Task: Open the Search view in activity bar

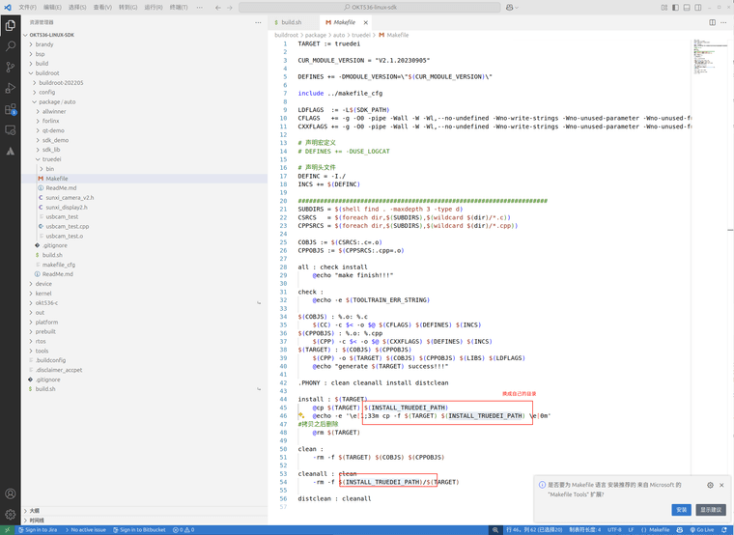Action: pos(11,45)
